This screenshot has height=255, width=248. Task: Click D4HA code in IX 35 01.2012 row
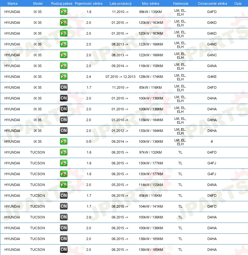tap(212, 131)
